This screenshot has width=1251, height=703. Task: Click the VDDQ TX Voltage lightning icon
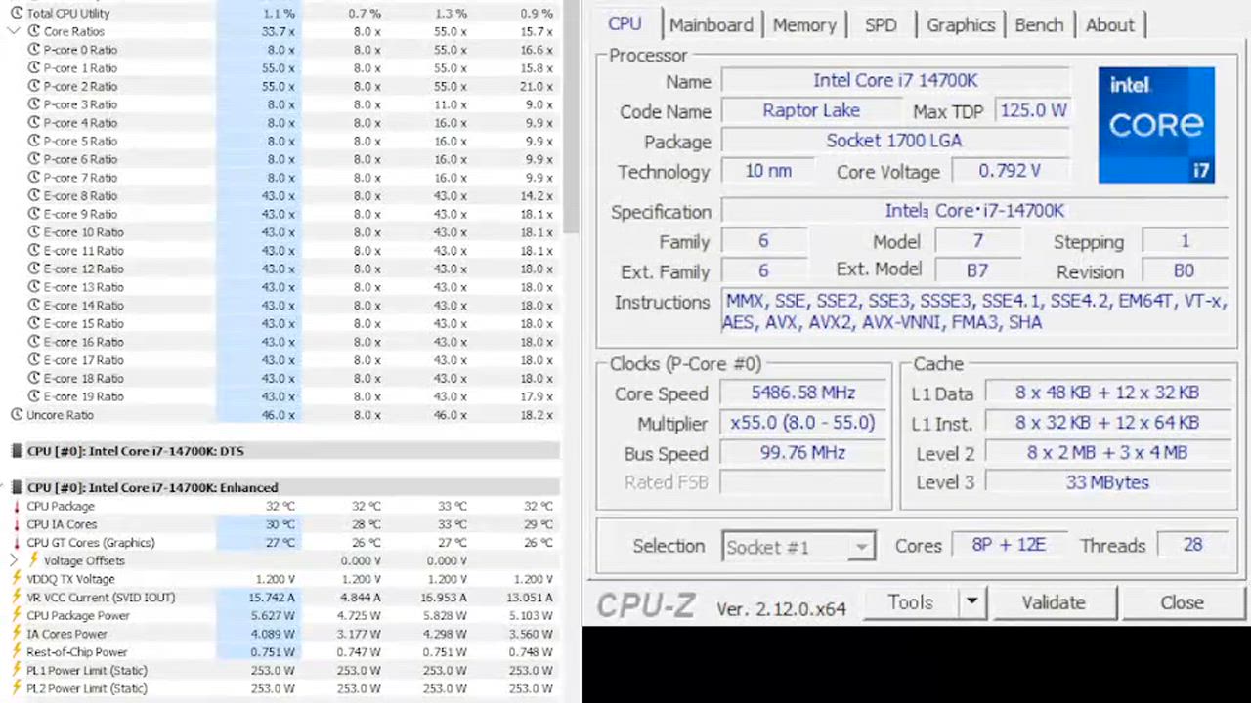coord(17,579)
